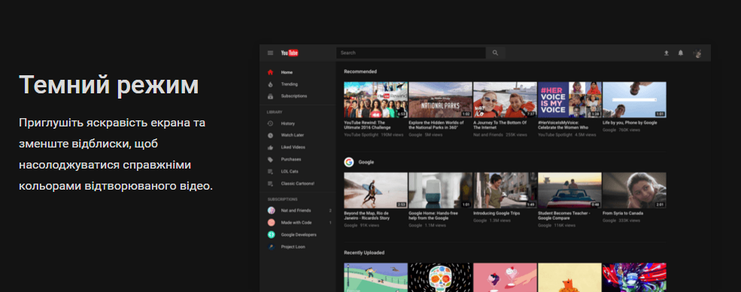Image resolution: width=741 pixels, height=292 pixels.
Task: Open the hamburger guide menu icon
Action: click(270, 53)
